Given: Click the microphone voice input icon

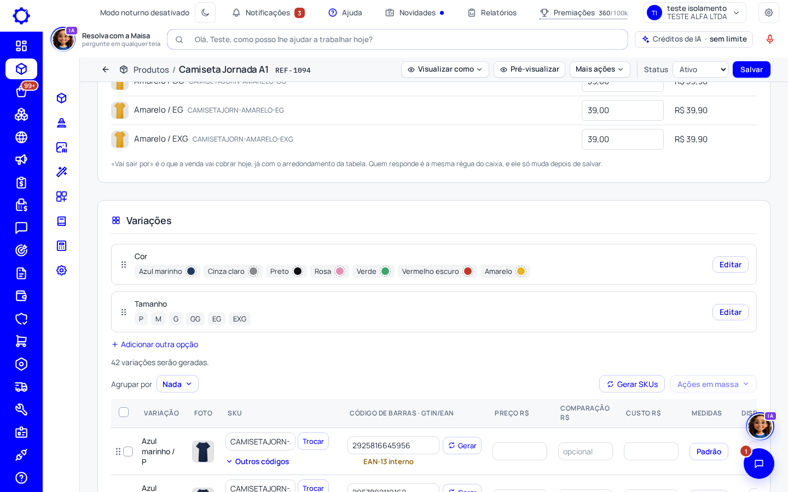Looking at the screenshot, I should [x=770, y=39].
